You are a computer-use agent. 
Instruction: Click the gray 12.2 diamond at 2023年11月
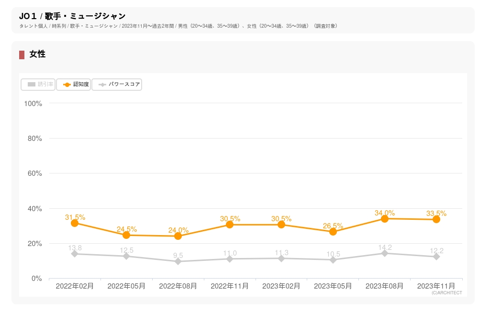point(436,257)
